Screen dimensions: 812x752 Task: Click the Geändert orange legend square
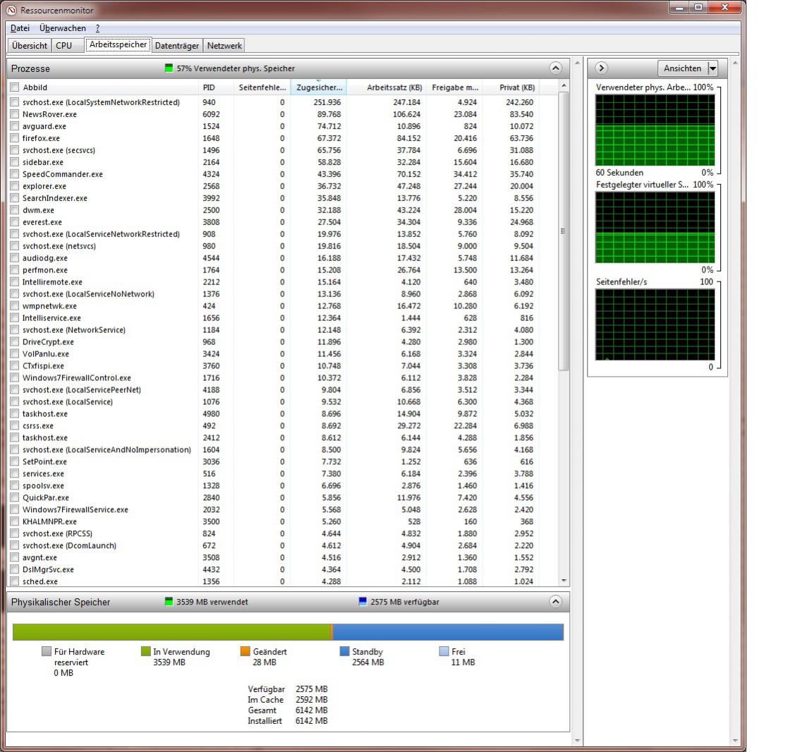[x=246, y=652]
